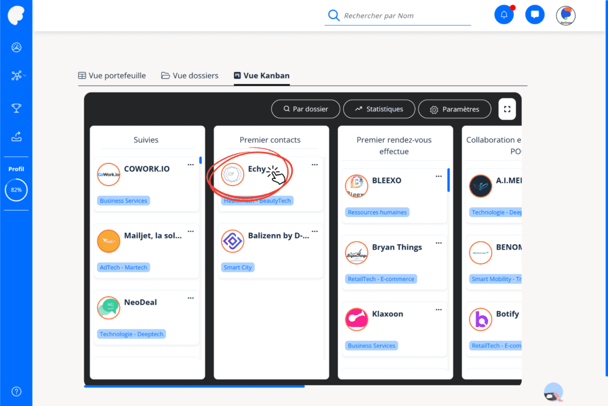
Task: Switch to Vue portefeuille tab
Action: point(112,75)
